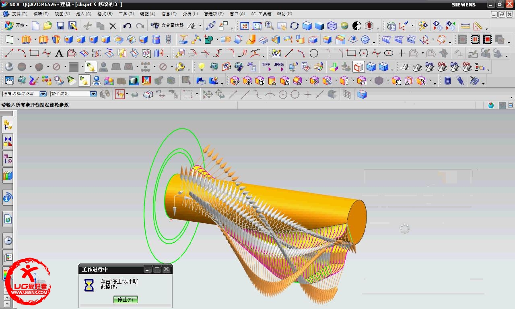Click the 命令查找器 command finder button
This screenshot has height=309, width=515.
point(168,26)
